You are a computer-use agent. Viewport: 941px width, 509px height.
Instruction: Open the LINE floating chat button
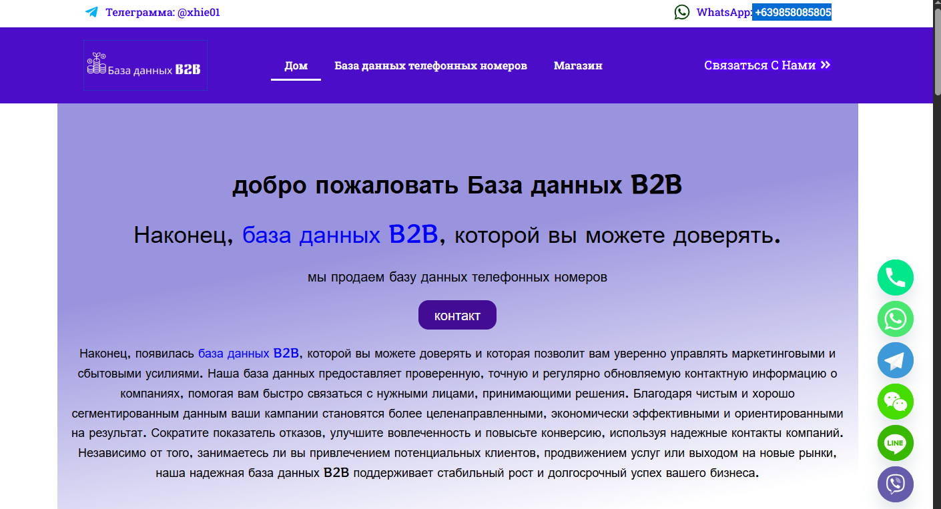pyautogui.click(x=895, y=443)
